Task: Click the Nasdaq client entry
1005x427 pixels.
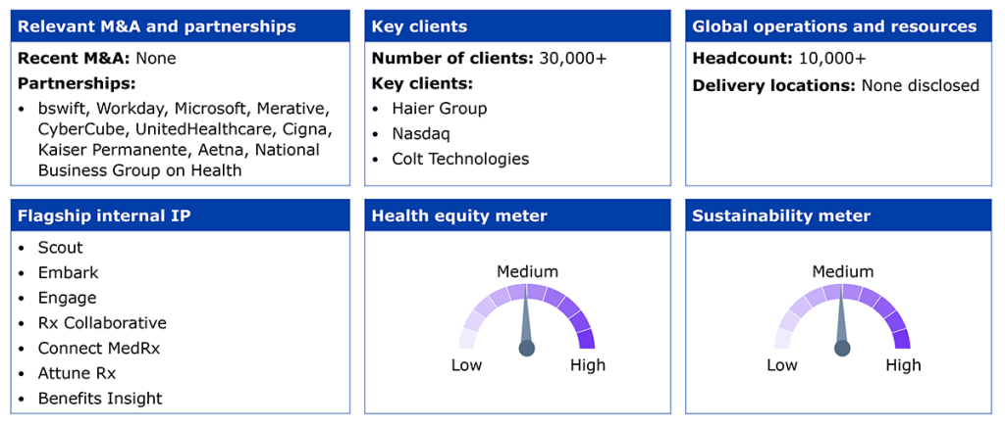Action: (x=422, y=133)
